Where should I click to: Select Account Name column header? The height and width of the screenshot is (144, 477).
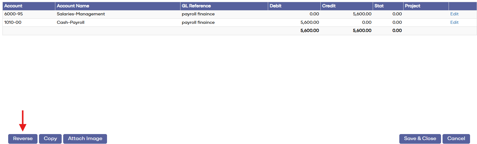coord(73,6)
